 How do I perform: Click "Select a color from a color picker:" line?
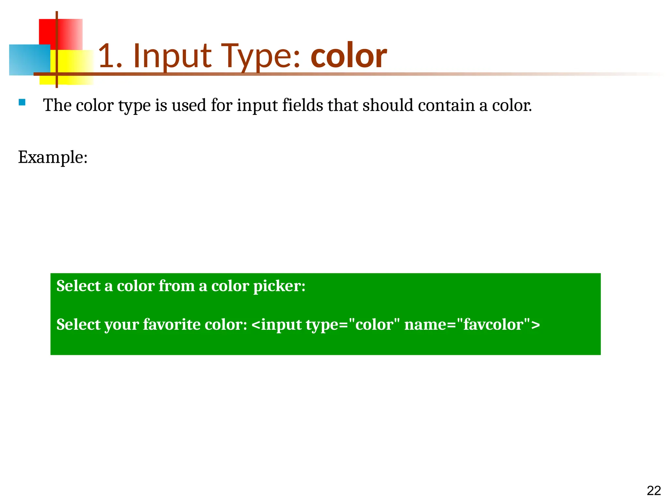pyautogui.click(x=181, y=286)
